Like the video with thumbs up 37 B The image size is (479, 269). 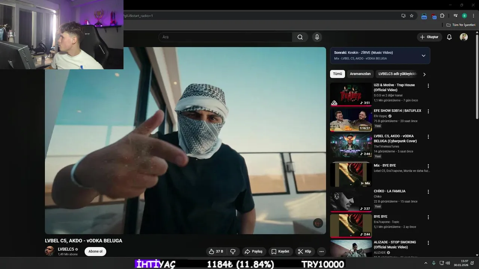(216, 251)
